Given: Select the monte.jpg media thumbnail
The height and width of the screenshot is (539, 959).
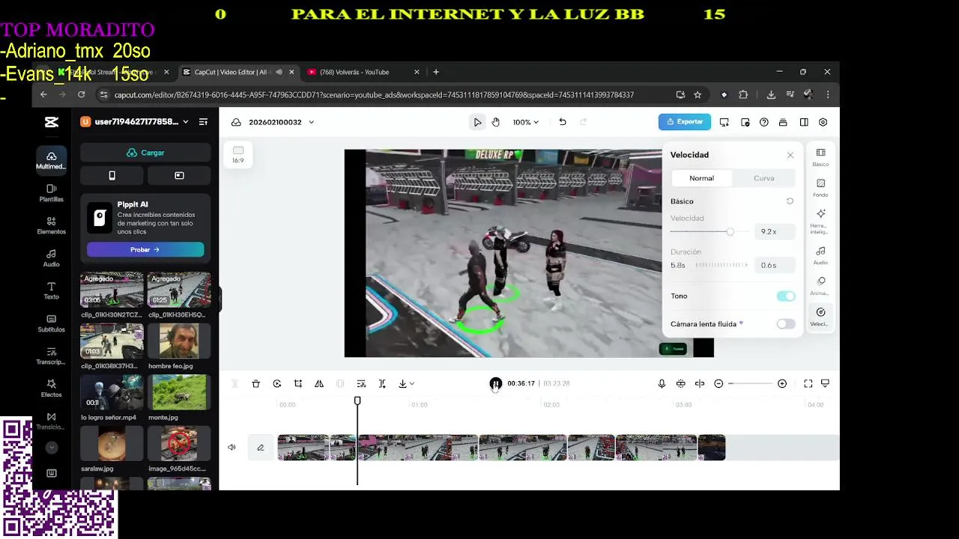Looking at the screenshot, I should tap(179, 392).
